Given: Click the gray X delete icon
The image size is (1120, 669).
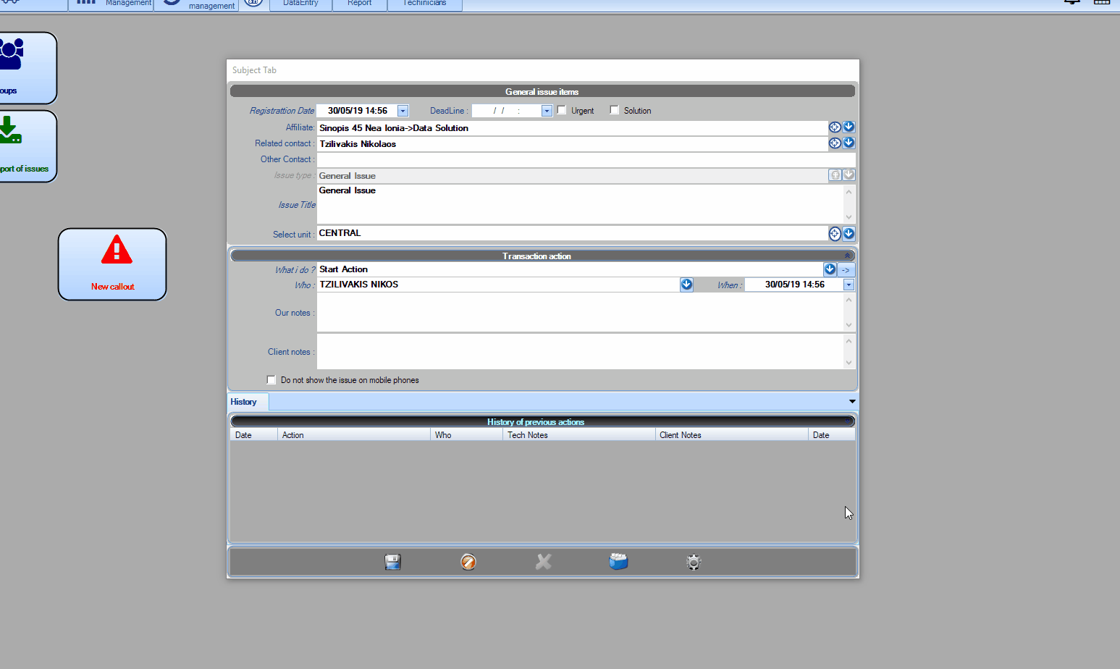Looking at the screenshot, I should tap(544, 562).
